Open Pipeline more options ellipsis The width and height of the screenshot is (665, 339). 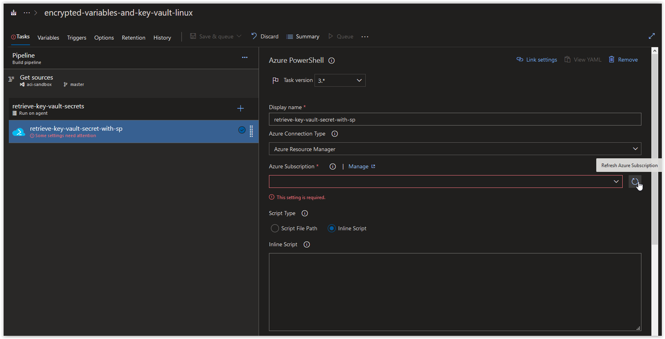(x=245, y=58)
